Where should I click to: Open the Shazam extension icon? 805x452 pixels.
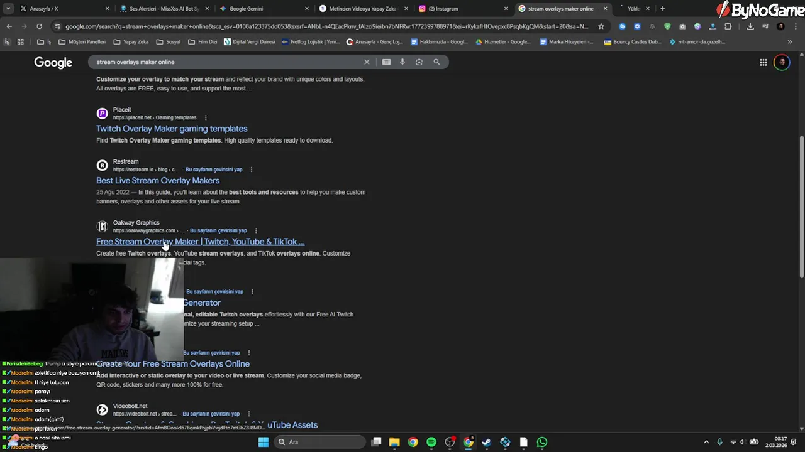pyautogui.click(x=622, y=26)
